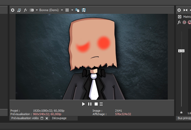Click the project value 1920x1080x32; 60,000p
Viewport: 191px width, 130px height.
click(x=49, y=111)
